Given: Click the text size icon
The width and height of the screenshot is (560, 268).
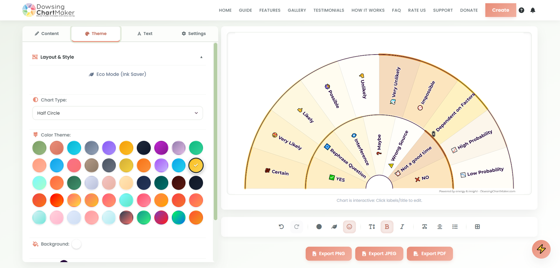Looking at the screenshot, I should point(372,227).
